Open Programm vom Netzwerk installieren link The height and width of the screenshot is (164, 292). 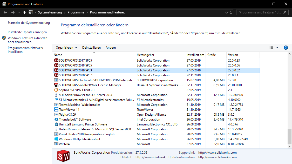[25, 50]
